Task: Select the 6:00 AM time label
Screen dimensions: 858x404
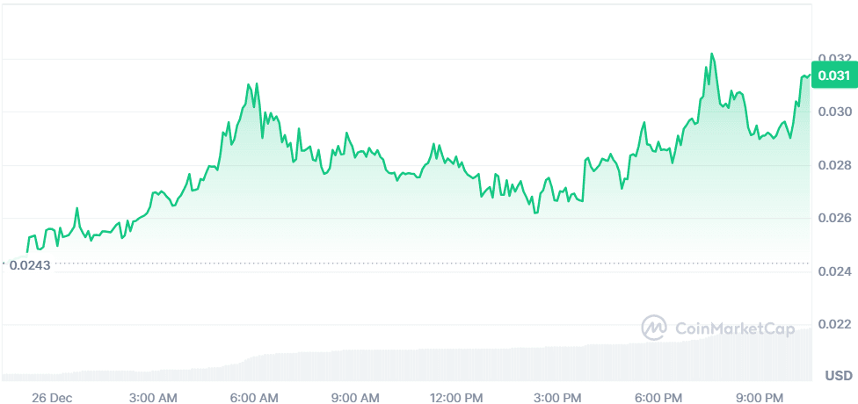Action: tap(255, 397)
